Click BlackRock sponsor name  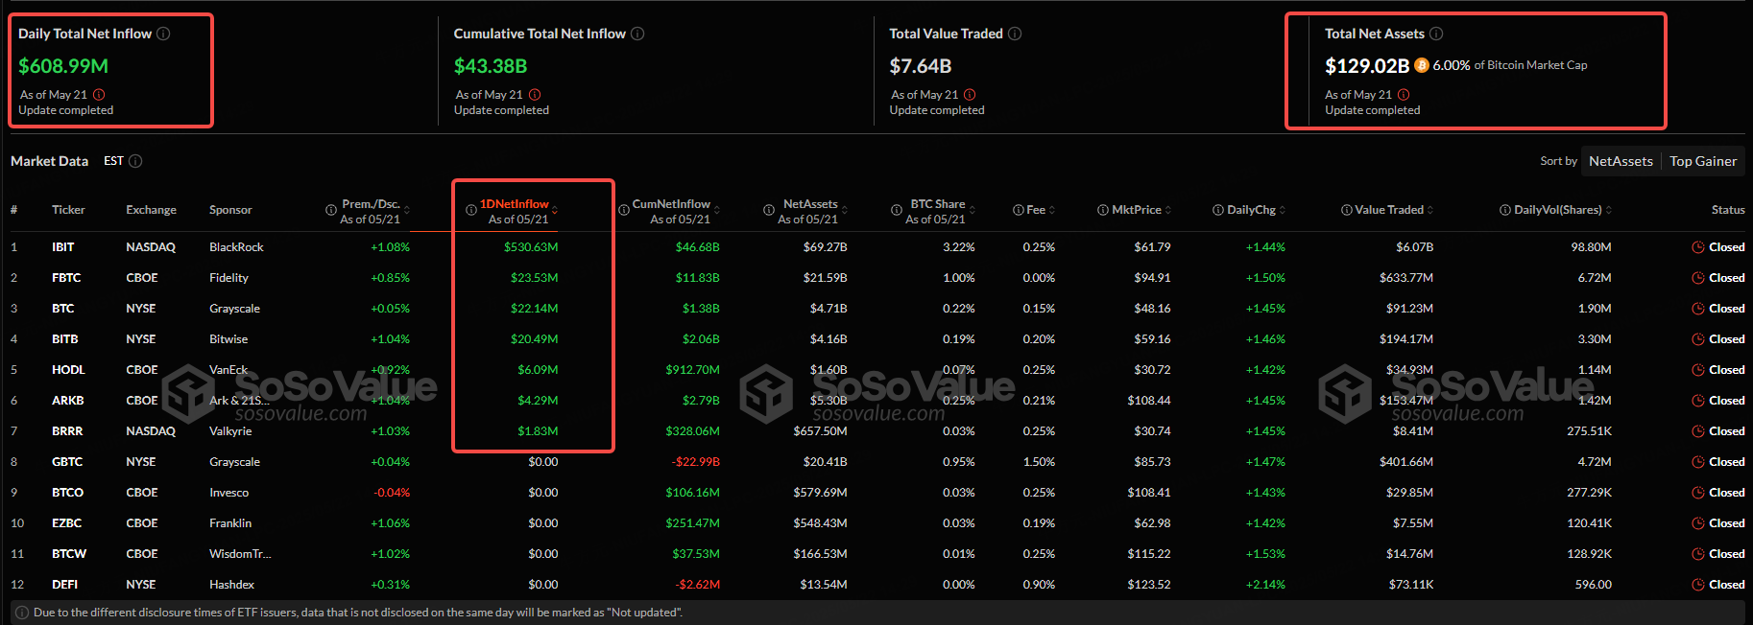tap(236, 247)
